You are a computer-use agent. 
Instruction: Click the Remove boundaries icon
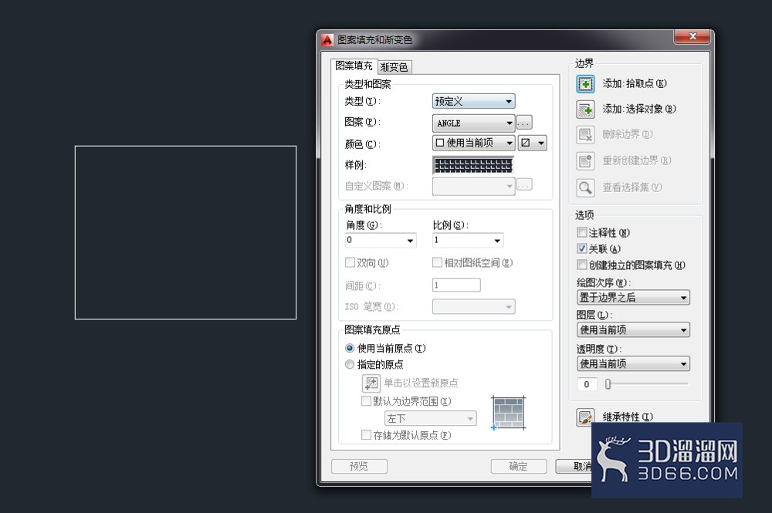pos(585,135)
